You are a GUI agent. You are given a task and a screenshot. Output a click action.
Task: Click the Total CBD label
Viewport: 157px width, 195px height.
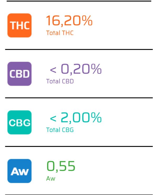pyautogui.click(x=60, y=81)
